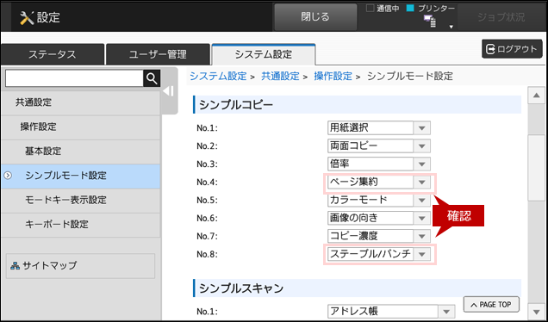The image size is (548, 322).
Task: Open the printer status icon dropdown
Action: pyautogui.click(x=451, y=27)
